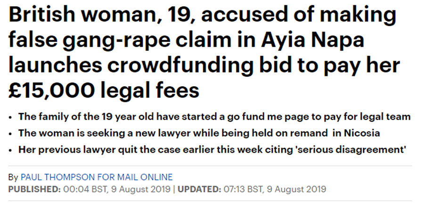
Task: Click the bullet point dot before 'Her previous lawyer'
Action: coord(10,150)
